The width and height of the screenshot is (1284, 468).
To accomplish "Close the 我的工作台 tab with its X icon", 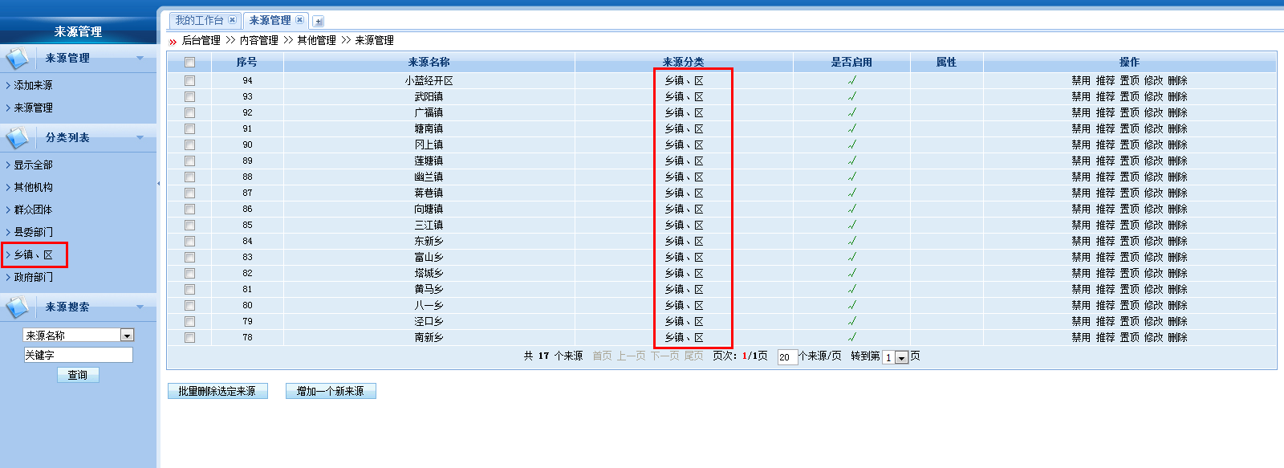I will click(233, 20).
